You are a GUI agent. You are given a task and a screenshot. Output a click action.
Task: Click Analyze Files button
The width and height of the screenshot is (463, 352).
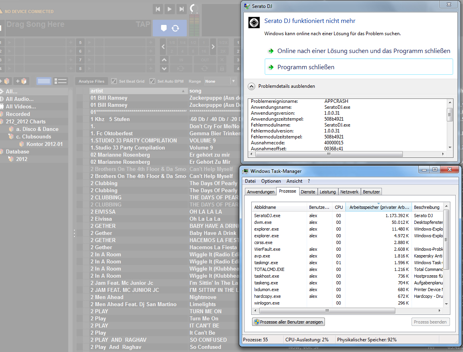pyautogui.click(x=91, y=81)
